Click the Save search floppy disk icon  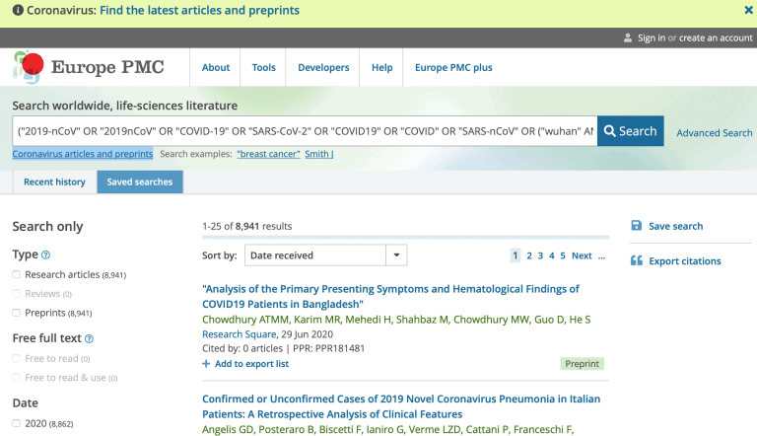(x=637, y=226)
